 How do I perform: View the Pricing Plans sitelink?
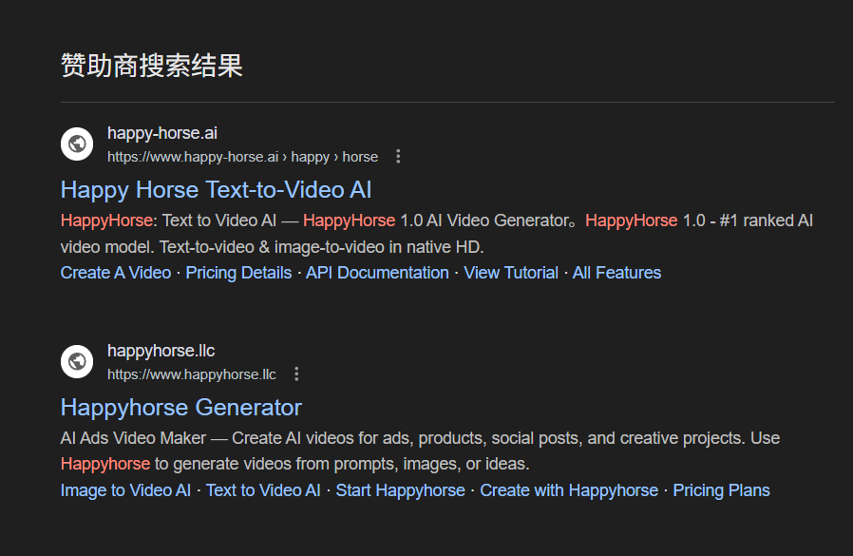click(x=721, y=490)
